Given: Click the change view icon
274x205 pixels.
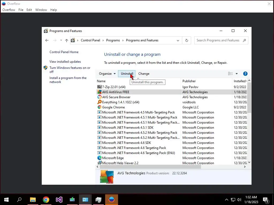Looking at the screenshot, I should [x=230, y=74].
